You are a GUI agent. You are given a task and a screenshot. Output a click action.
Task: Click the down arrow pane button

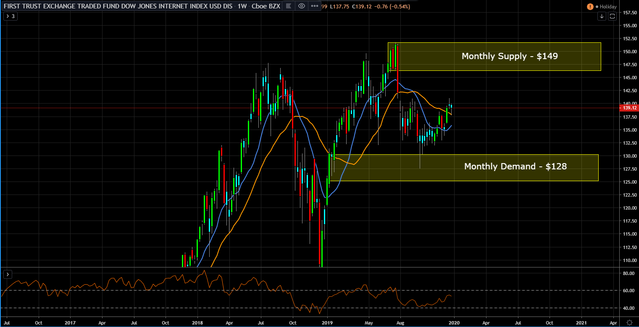pyautogui.click(x=602, y=16)
